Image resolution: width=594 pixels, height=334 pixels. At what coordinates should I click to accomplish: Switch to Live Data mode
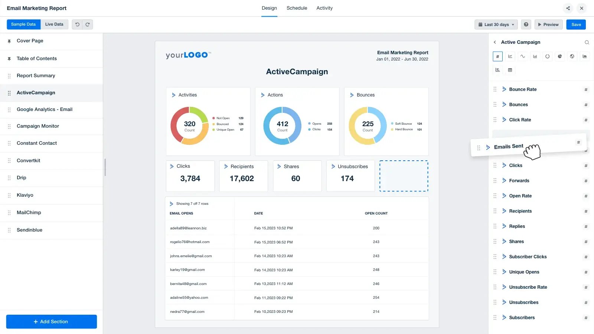coord(54,24)
